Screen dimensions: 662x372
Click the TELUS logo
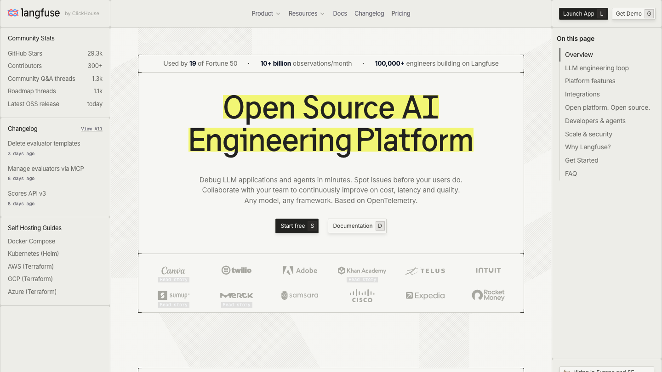coord(425,271)
